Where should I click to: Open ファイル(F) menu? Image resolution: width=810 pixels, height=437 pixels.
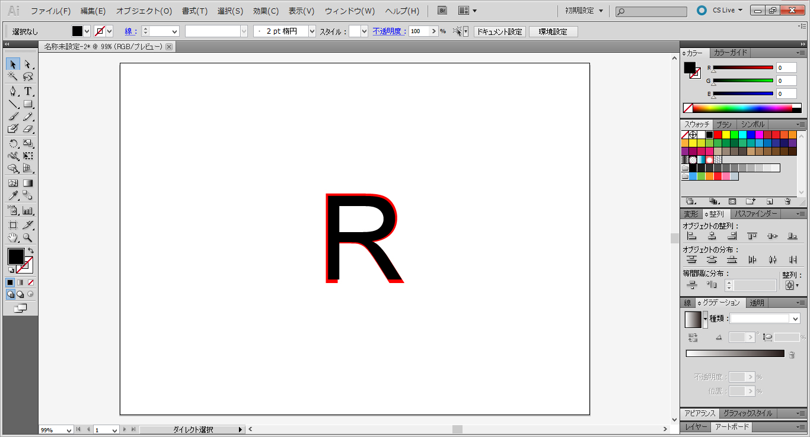pyautogui.click(x=50, y=11)
